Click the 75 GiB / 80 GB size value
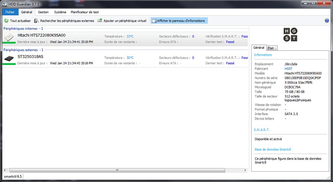 click(x=295, y=92)
